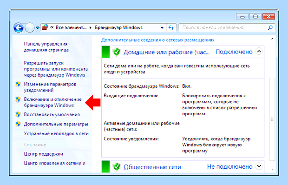Expand arrow after 'Все элемент...' breadcrumb
The image size is (288, 185).
pos(91,28)
